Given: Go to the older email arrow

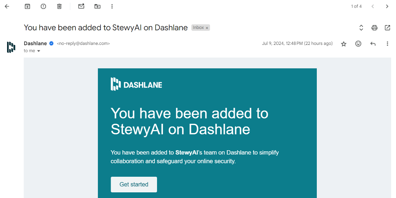Looking at the screenshot, I should [387, 6].
